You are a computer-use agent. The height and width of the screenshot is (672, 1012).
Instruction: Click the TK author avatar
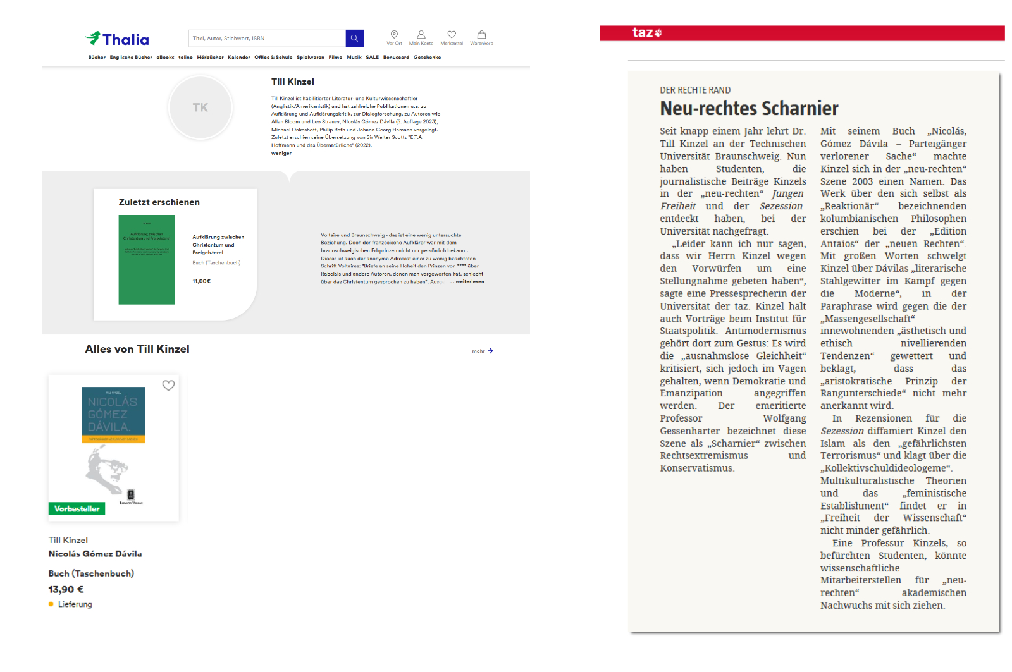point(201,107)
